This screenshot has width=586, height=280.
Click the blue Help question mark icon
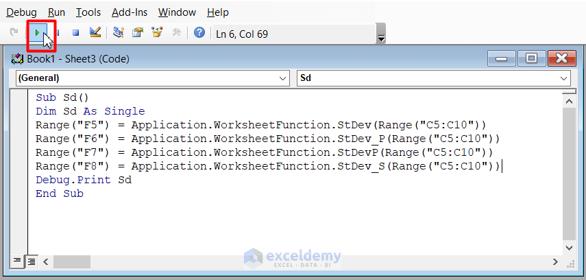[199, 32]
